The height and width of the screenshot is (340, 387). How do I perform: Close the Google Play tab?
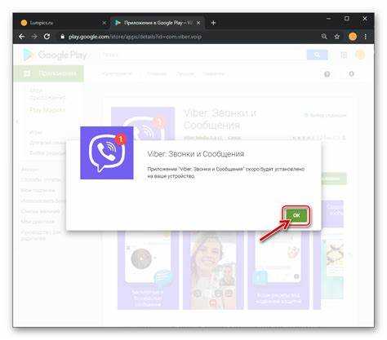coord(198,23)
